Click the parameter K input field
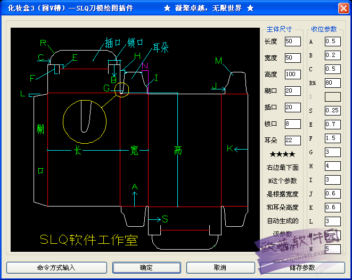 (x=333, y=208)
